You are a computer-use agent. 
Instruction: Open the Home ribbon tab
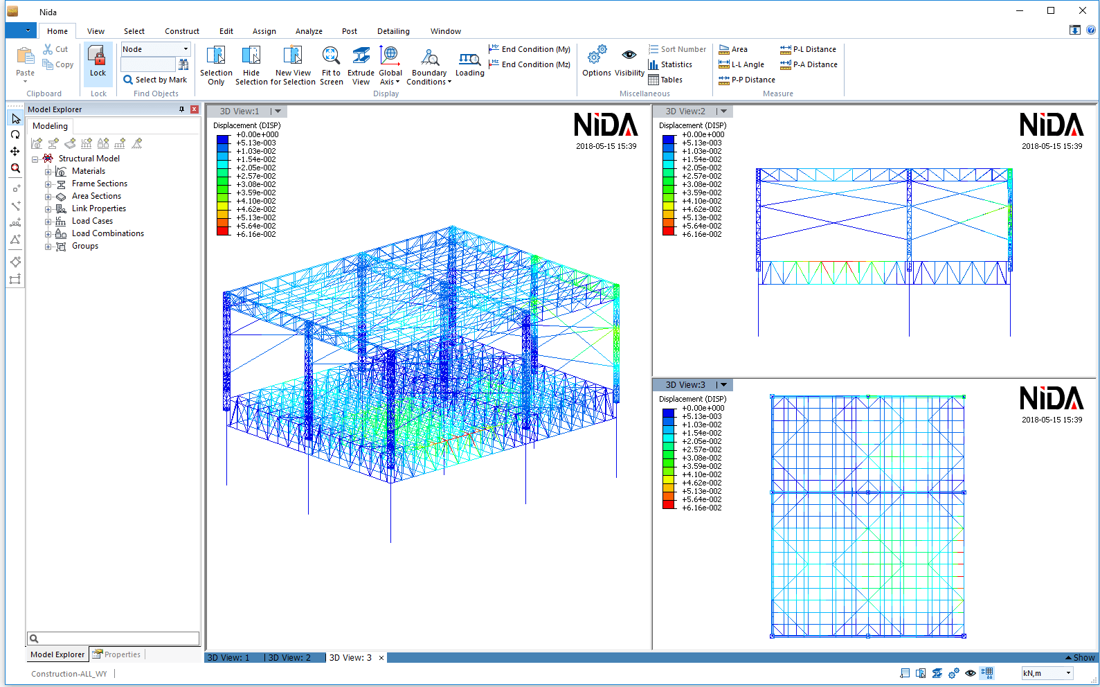coord(57,31)
